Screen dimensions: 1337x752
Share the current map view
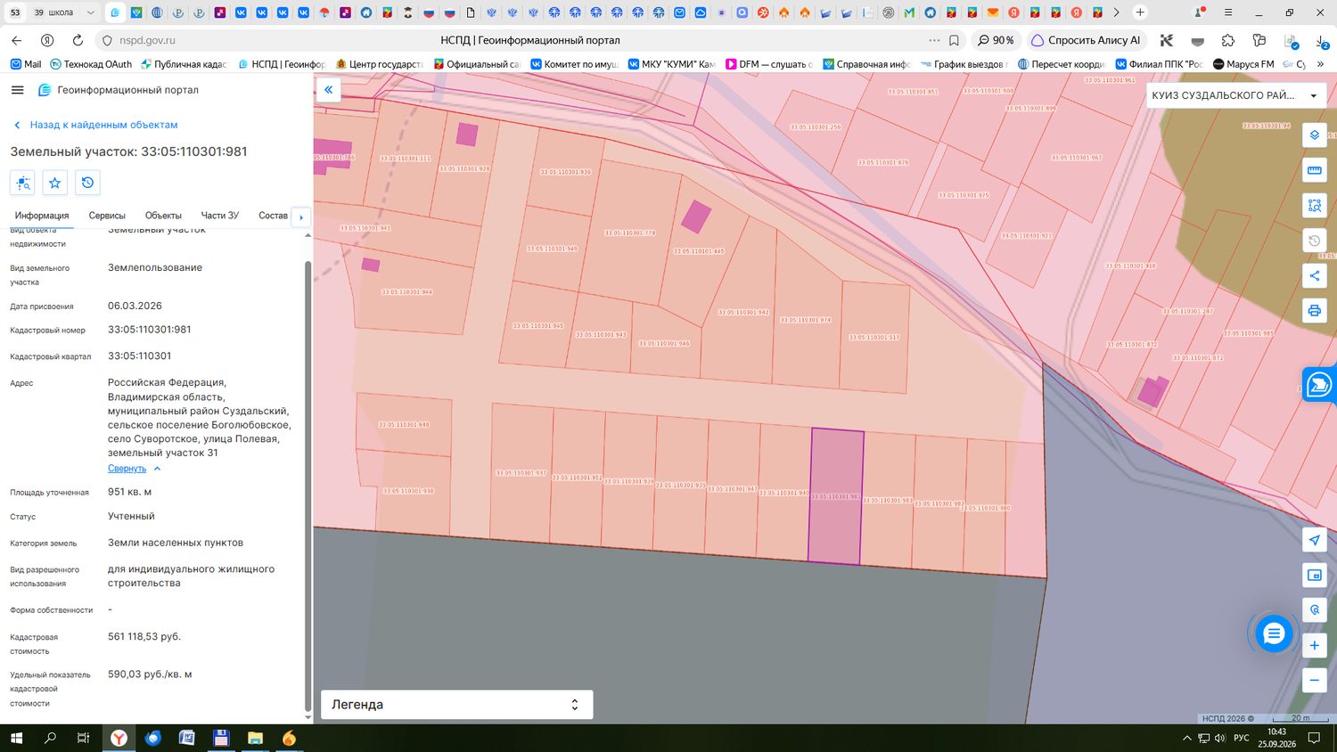click(x=1314, y=276)
